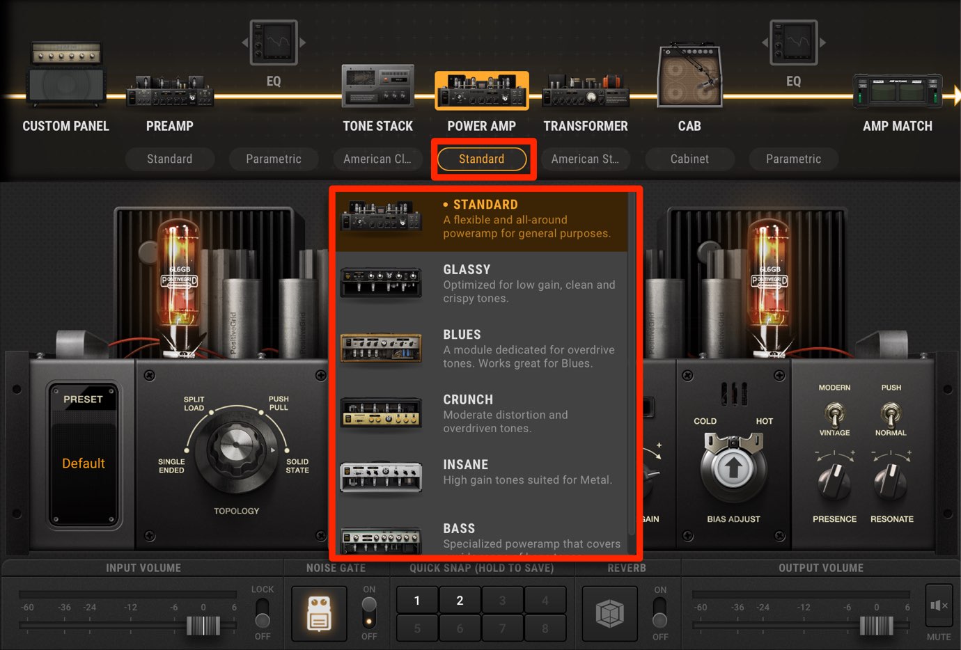Choose the Blues power amp option
Viewport: 961px width, 650px height.
point(482,349)
